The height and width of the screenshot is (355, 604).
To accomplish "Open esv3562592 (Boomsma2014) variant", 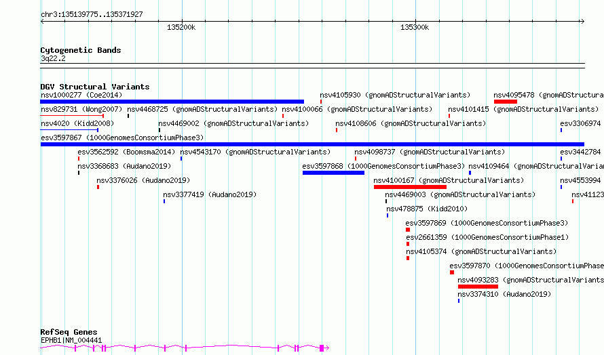I will coord(126,152).
